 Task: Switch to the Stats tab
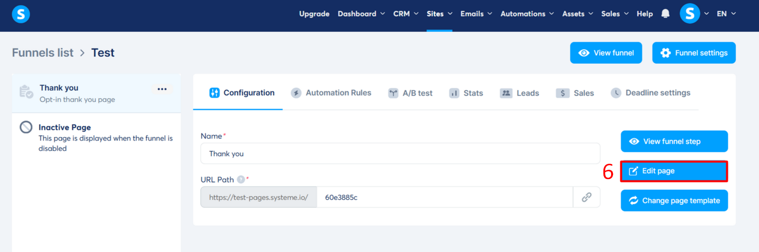tap(466, 93)
